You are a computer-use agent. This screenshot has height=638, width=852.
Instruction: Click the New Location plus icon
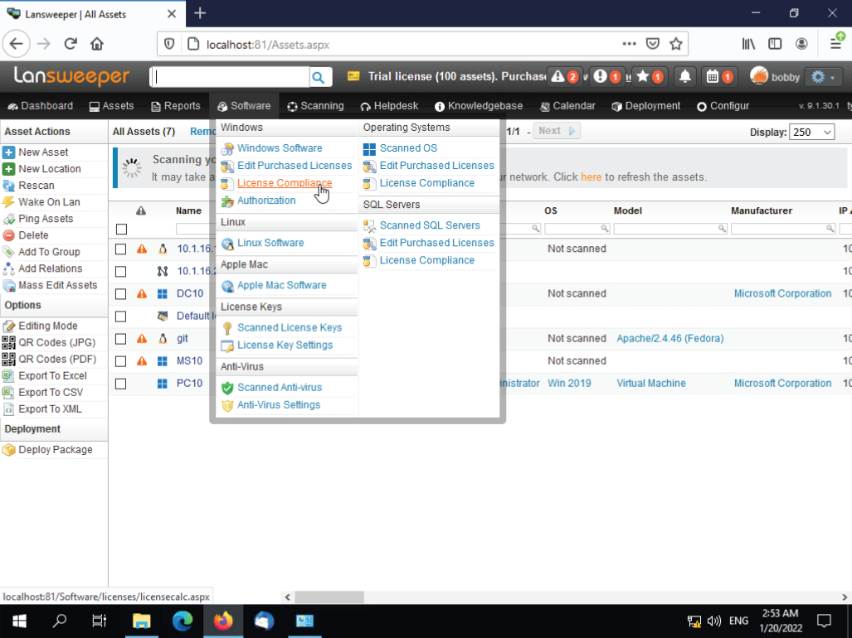coord(8,169)
